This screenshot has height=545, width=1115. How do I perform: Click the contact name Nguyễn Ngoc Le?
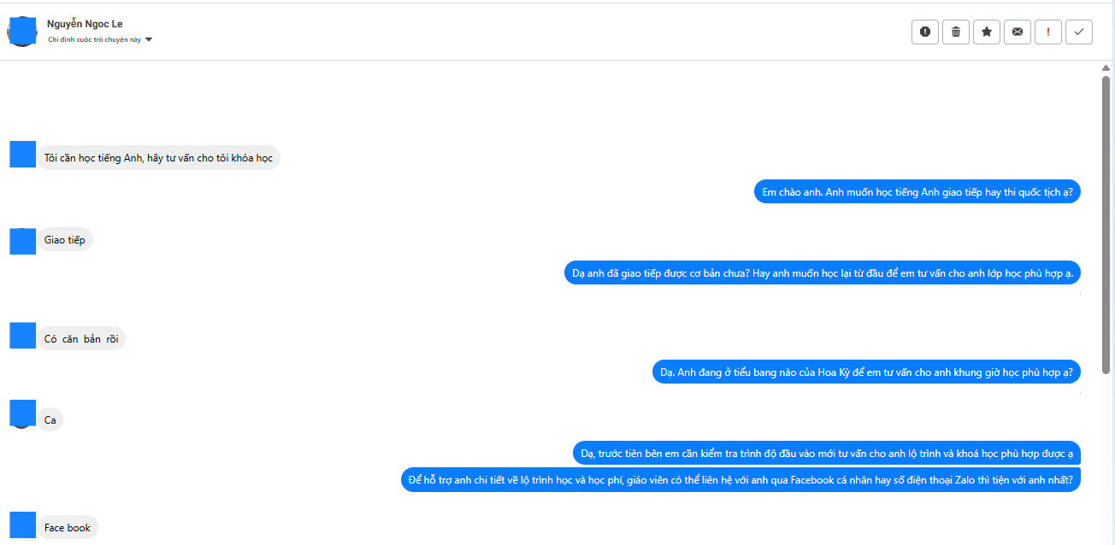point(85,24)
